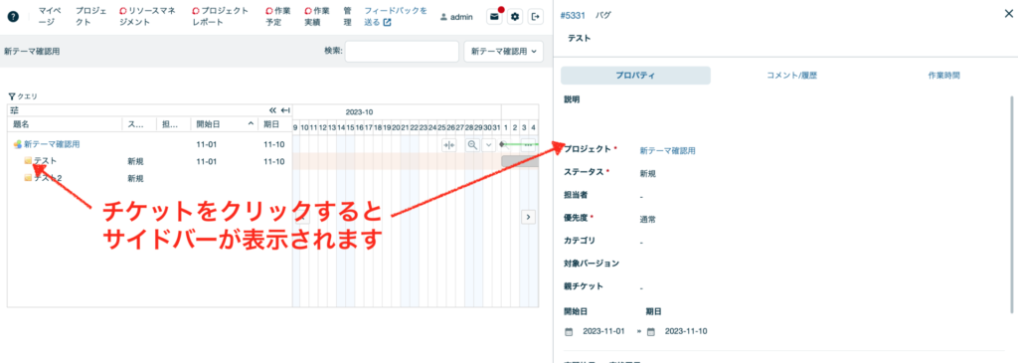Open the settings gear icon
1018x363 pixels.
516,17
